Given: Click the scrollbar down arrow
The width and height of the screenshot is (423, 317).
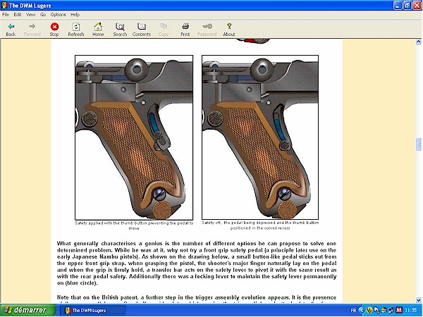Looking at the screenshot, I should pos(418,300).
